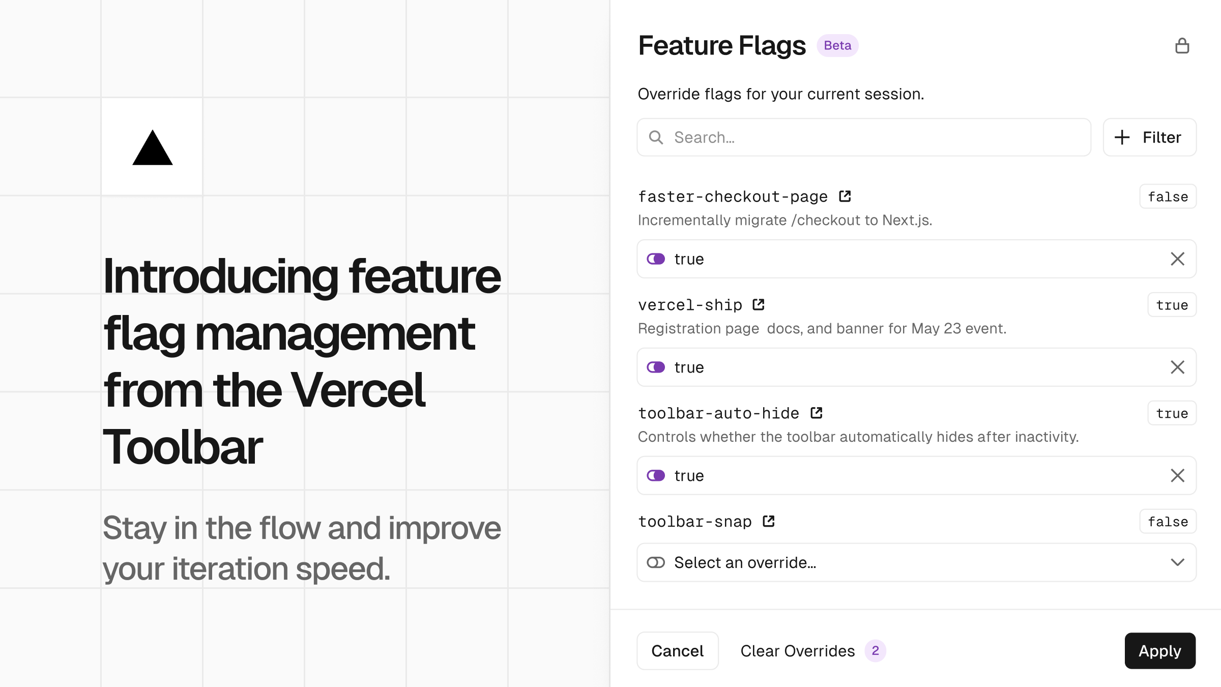The image size is (1221, 687).
Task: Toggle the faster-checkout-page override switch
Action: pyautogui.click(x=656, y=259)
